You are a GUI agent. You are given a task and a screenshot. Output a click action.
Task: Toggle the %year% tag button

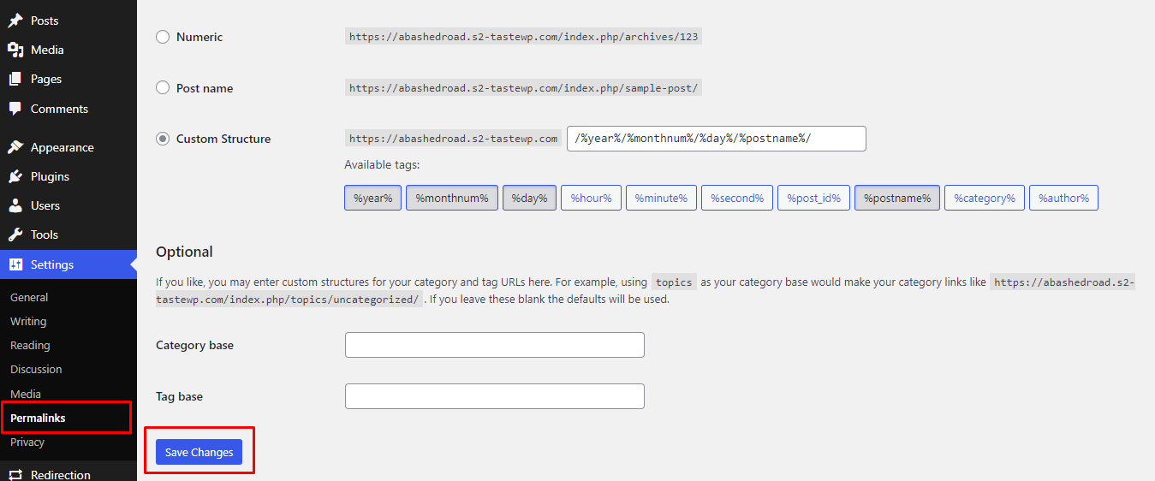point(372,198)
